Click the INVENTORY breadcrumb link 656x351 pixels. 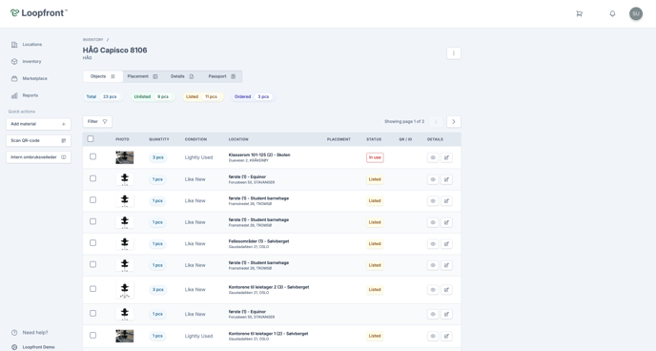click(92, 40)
